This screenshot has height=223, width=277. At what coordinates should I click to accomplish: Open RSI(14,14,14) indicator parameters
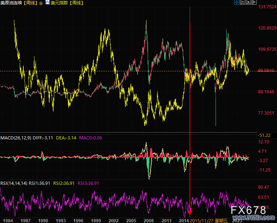[14, 183]
